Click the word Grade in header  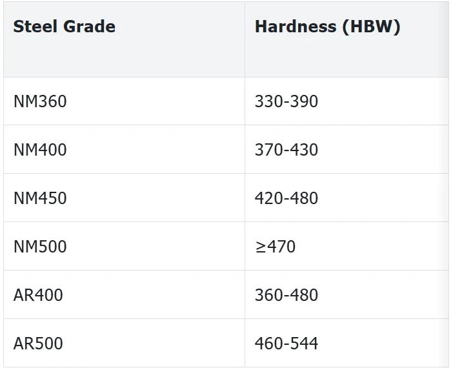[89, 26]
